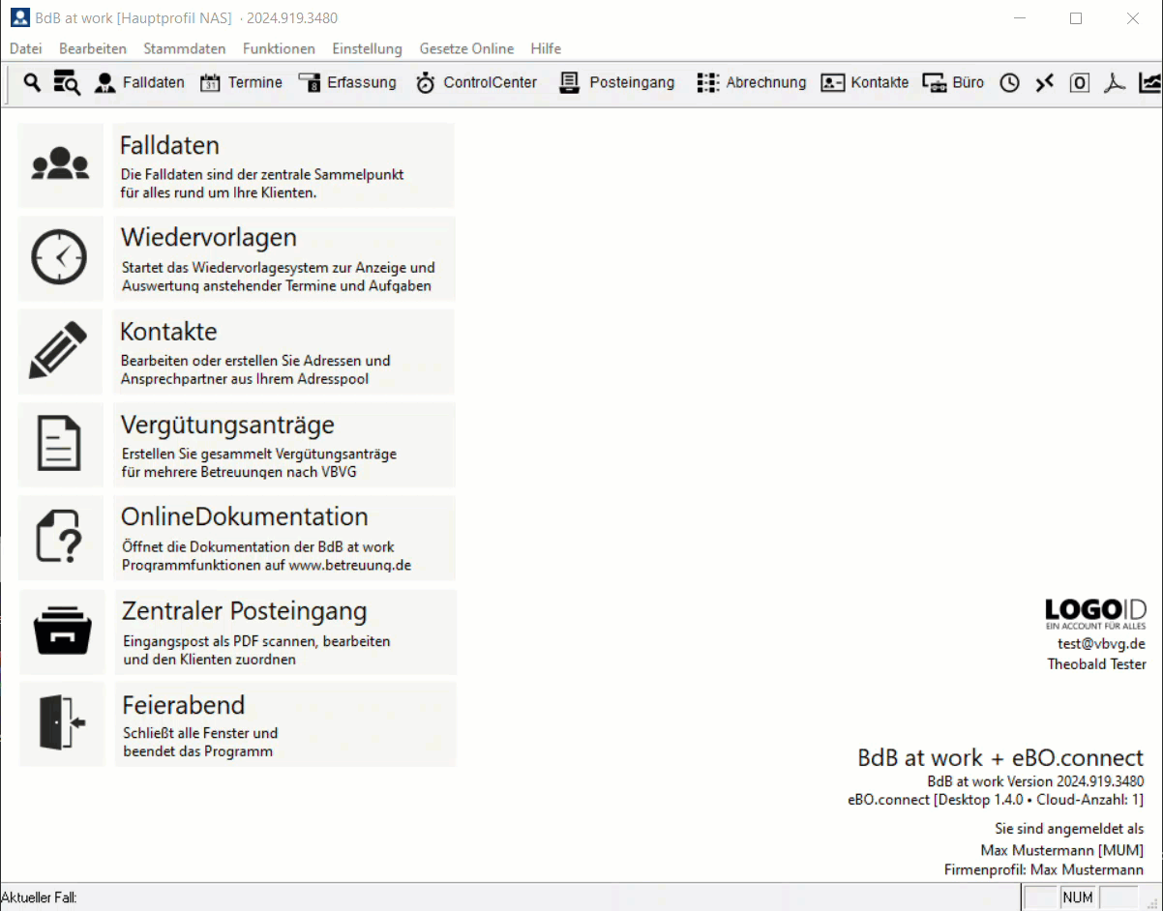Viewport: 1163px width, 911px height.
Task: Open the Datei menu
Action: tap(26, 48)
